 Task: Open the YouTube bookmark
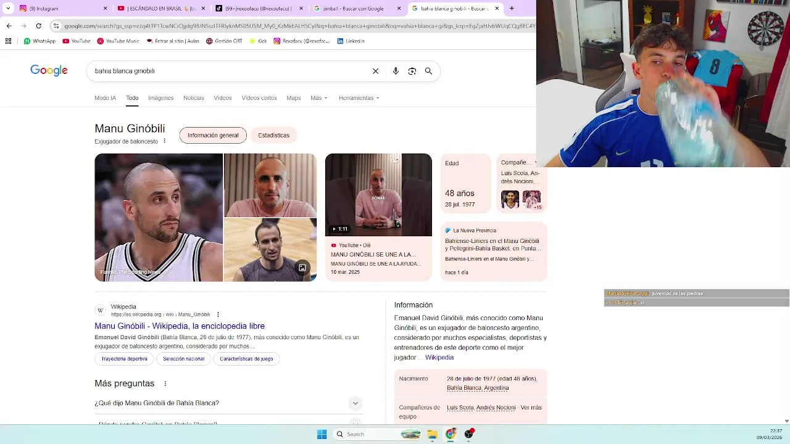[x=77, y=41]
